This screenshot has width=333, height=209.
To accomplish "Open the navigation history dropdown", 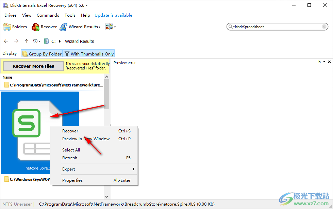I will 36,41.
